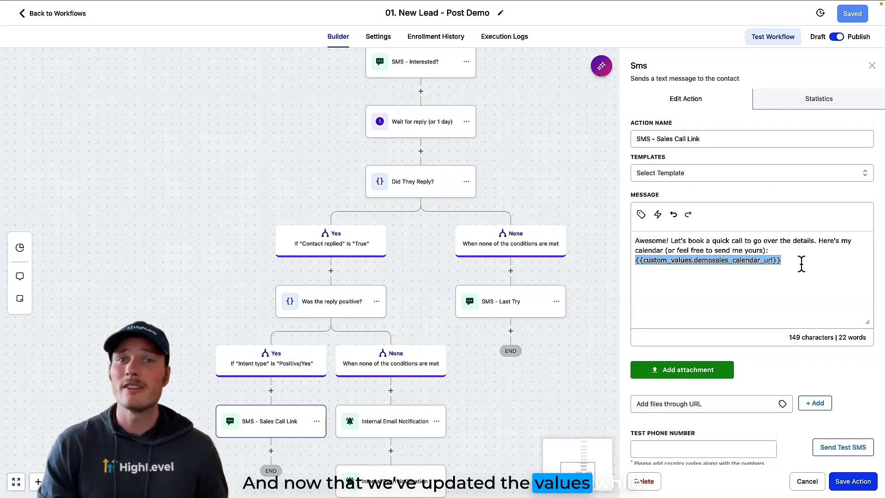Image resolution: width=885 pixels, height=498 pixels.
Task: Open the Settings tab
Action: pyautogui.click(x=378, y=36)
